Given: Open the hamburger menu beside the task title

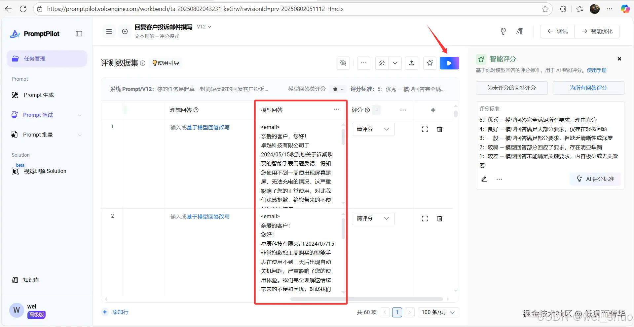Looking at the screenshot, I should click(109, 31).
